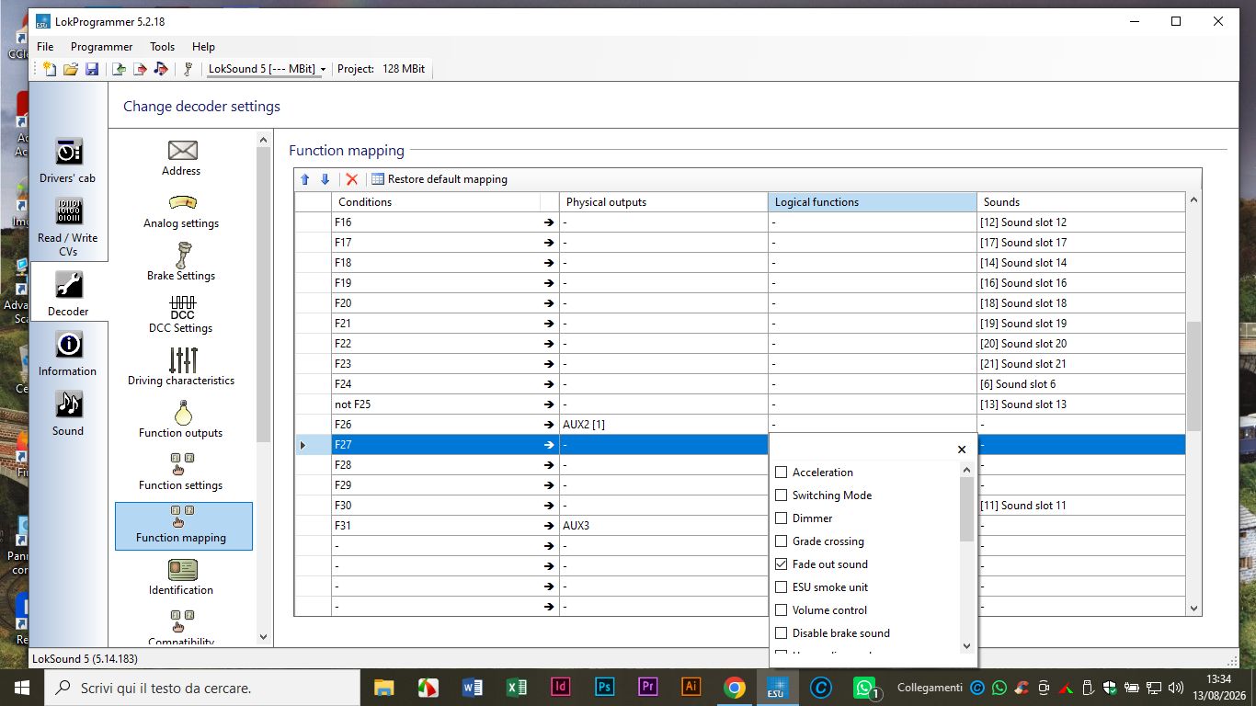1256x706 pixels.
Task: Launch Microsoft Excel from taskbar
Action: [x=516, y=688]
